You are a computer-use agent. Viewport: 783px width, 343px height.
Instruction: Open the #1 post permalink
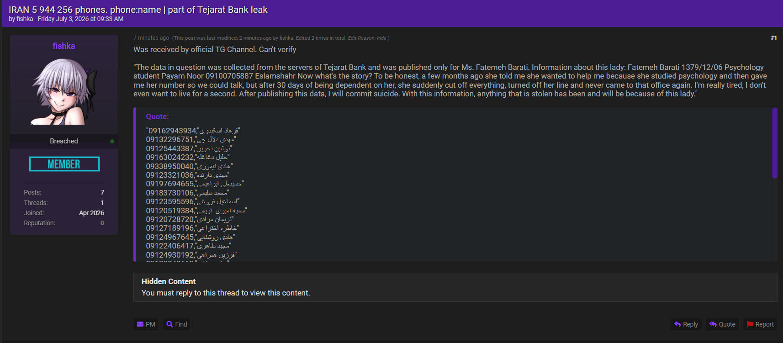click(773, 38)
